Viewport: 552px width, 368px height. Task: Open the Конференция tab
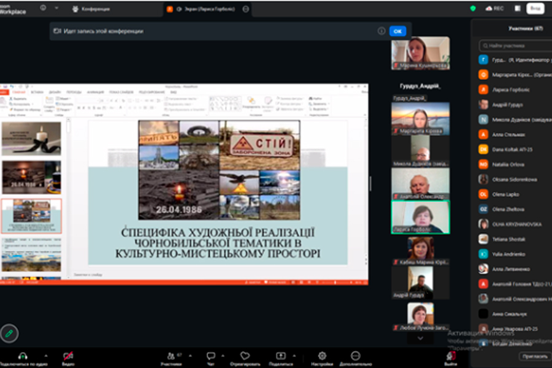point(91,9)
